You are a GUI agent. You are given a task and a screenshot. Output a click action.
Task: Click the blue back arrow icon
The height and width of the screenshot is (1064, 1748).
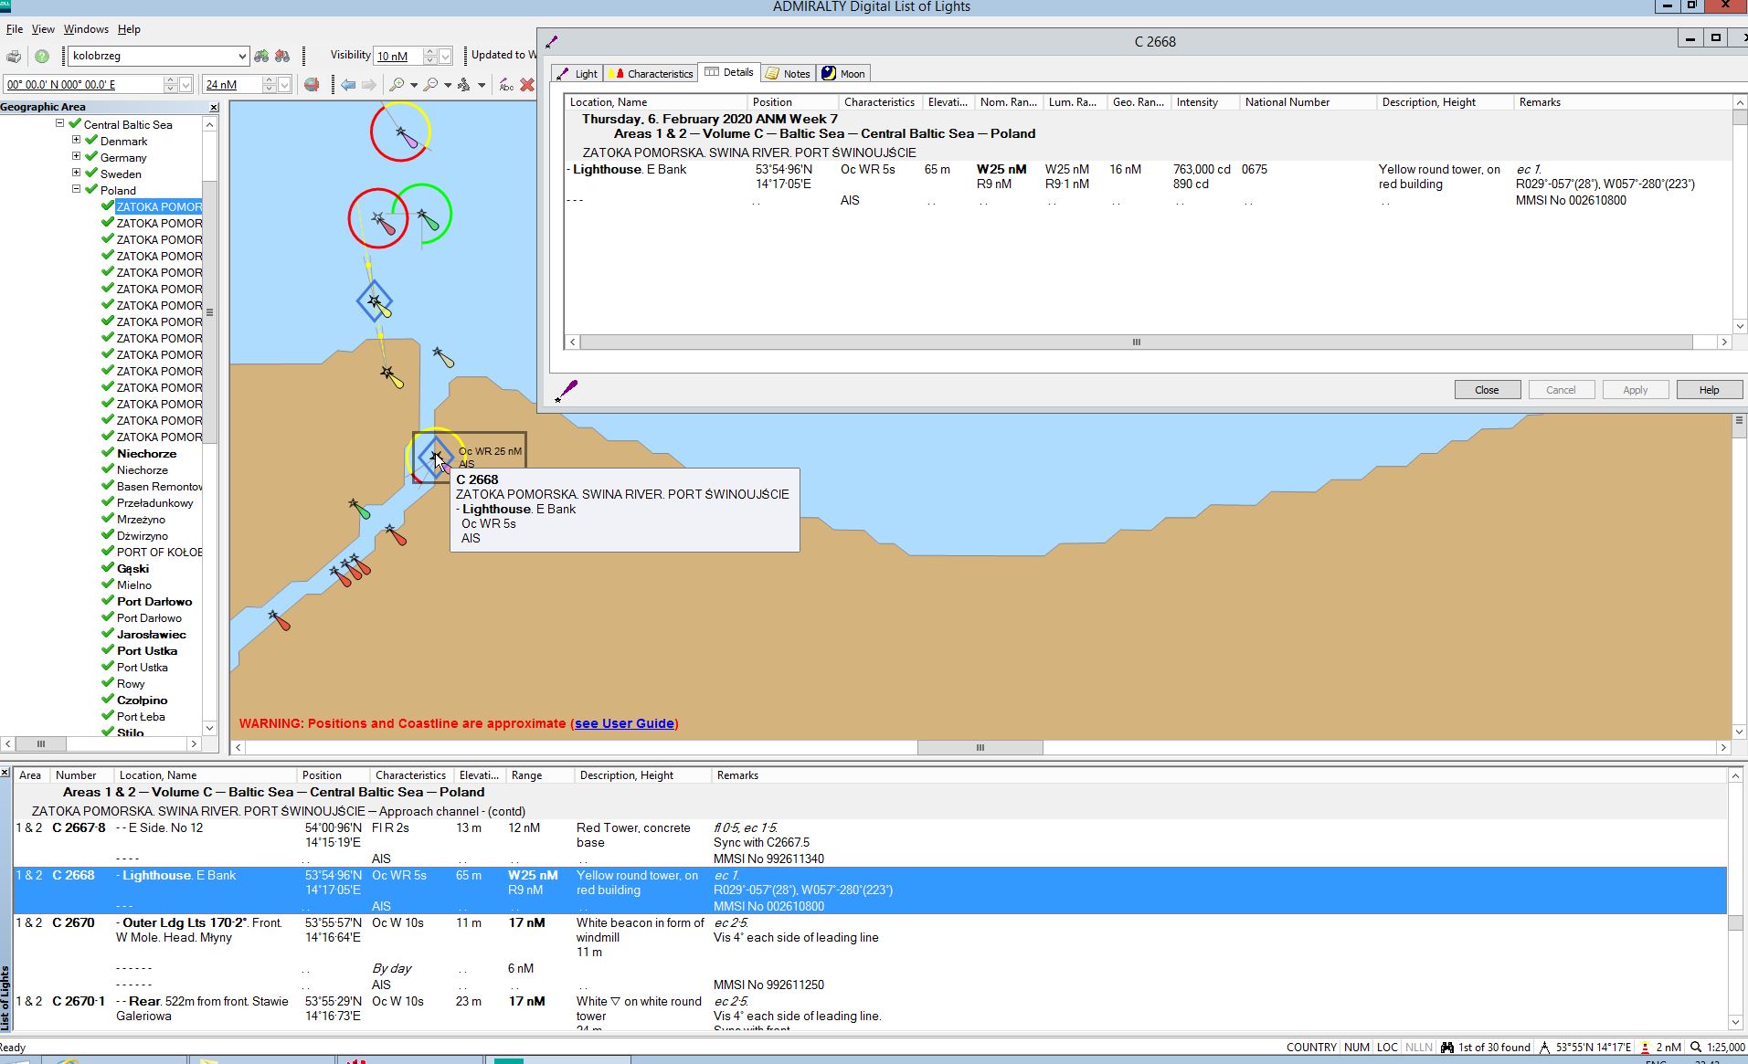(348, 85)
